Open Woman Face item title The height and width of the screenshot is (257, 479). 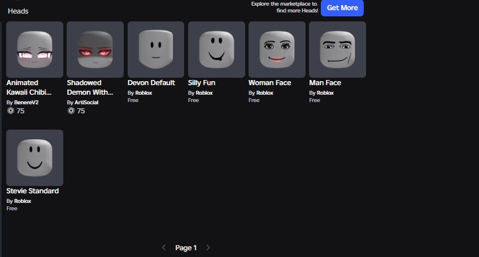270,83
